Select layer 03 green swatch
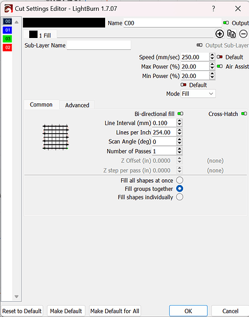This screenshot has height=317, width=249. click(8, 39)
